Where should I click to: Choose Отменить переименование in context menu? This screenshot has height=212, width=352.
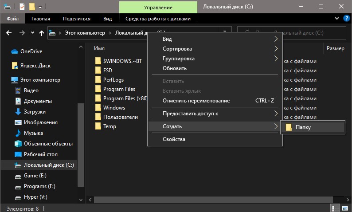(215, 101)
